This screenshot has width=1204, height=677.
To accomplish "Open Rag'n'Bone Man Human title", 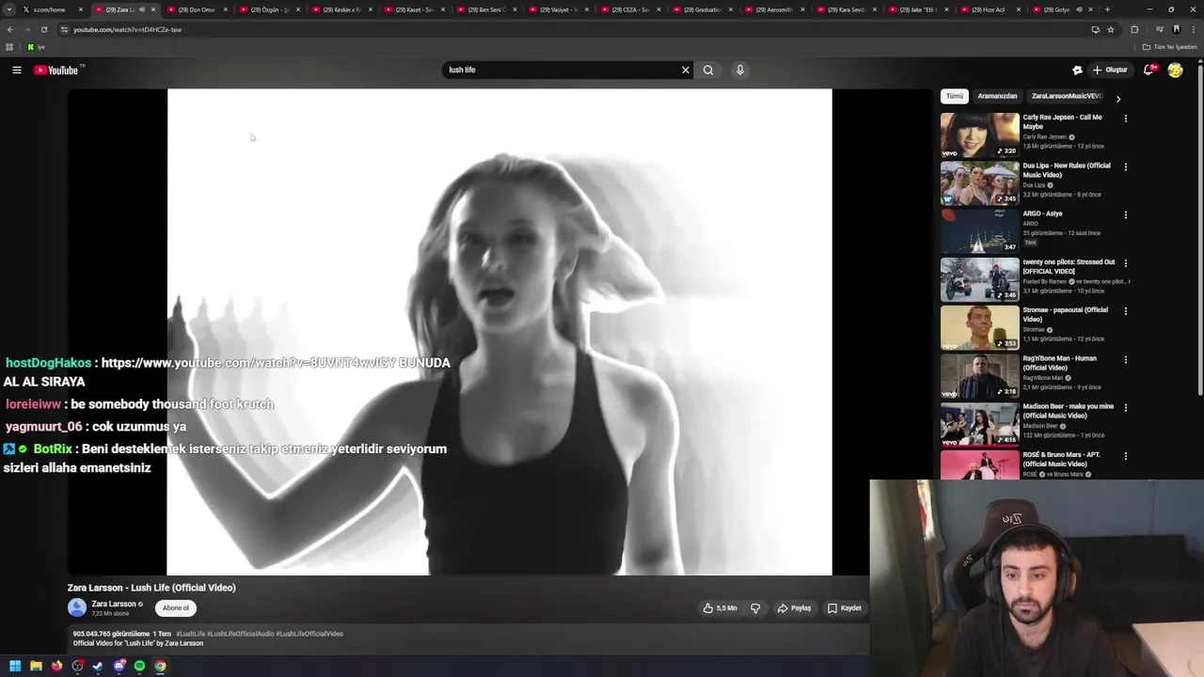I will coord(1059,363).
